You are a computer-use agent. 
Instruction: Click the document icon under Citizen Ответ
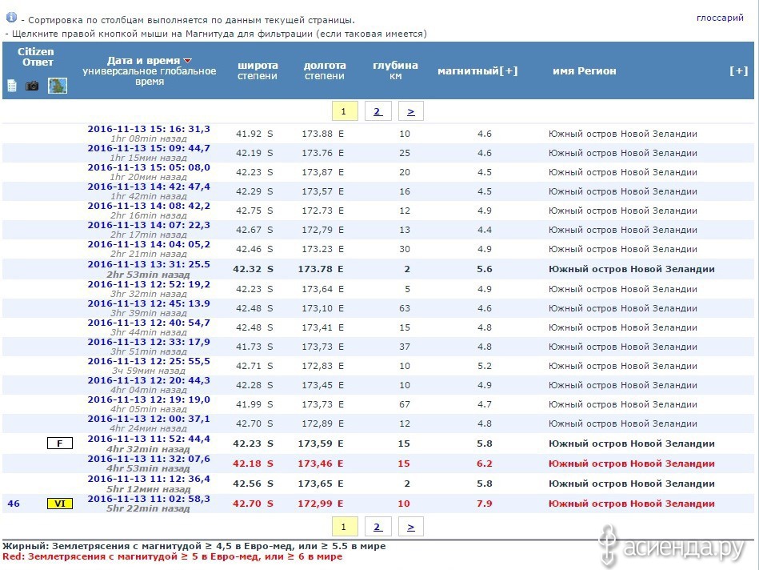coord(12,86)
